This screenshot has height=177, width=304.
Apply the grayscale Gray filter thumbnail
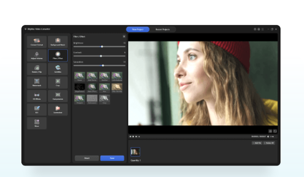click(x=105, y=99)
